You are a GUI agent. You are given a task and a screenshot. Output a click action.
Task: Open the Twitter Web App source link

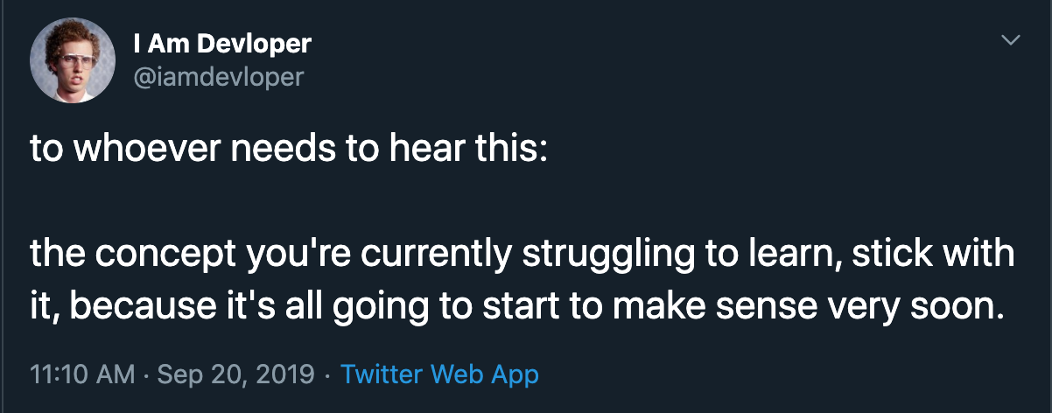tap(439, 374)
